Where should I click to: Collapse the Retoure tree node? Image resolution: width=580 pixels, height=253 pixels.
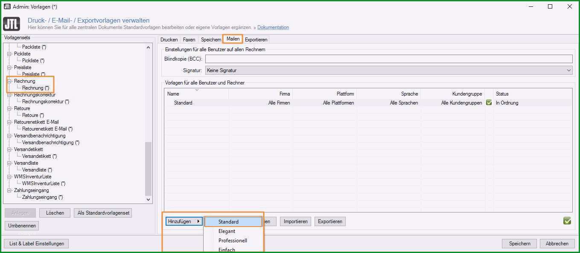(x=9, y=108)
